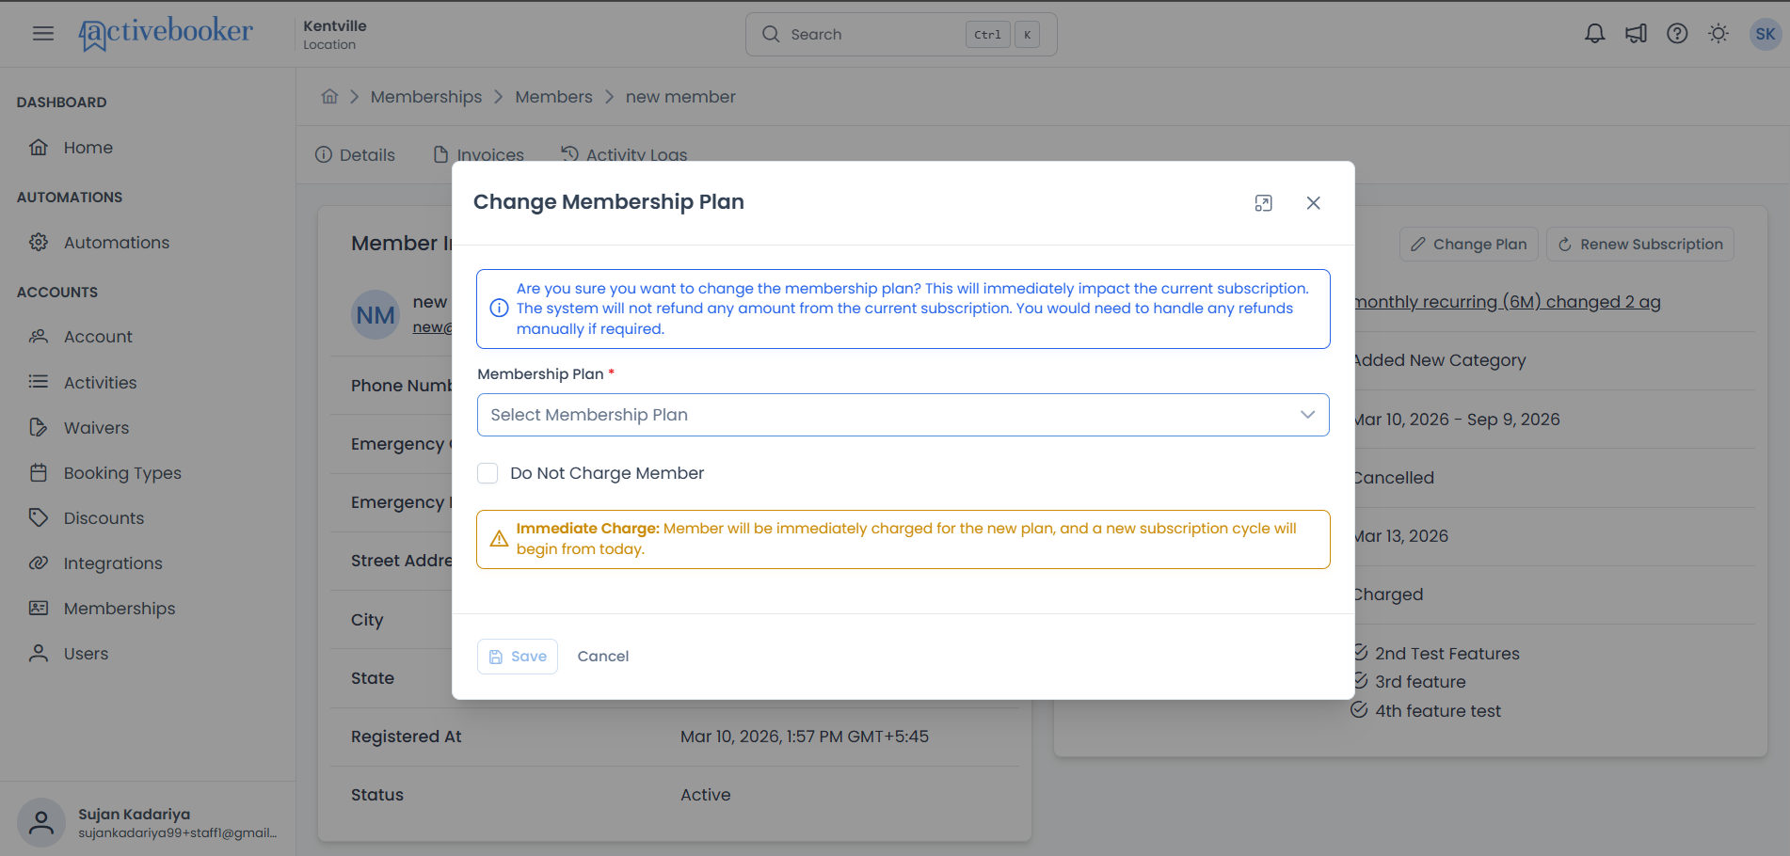Screen dimensions: 1790x856
Task: Click the Kentville Location selector
Action: point(335,34)
